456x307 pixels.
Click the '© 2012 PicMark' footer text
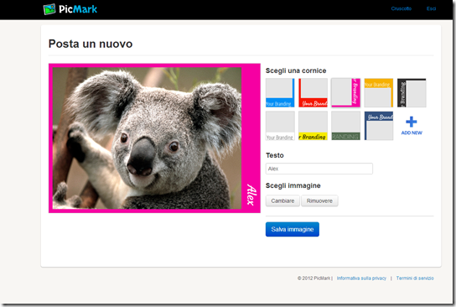click(313, 278)
